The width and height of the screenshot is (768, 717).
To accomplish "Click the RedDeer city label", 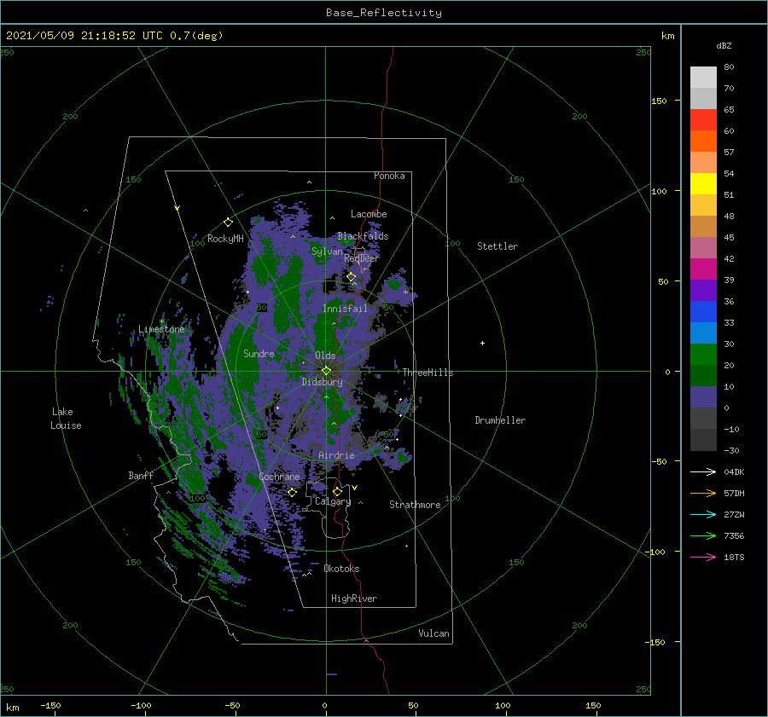I will click(362, 258).
